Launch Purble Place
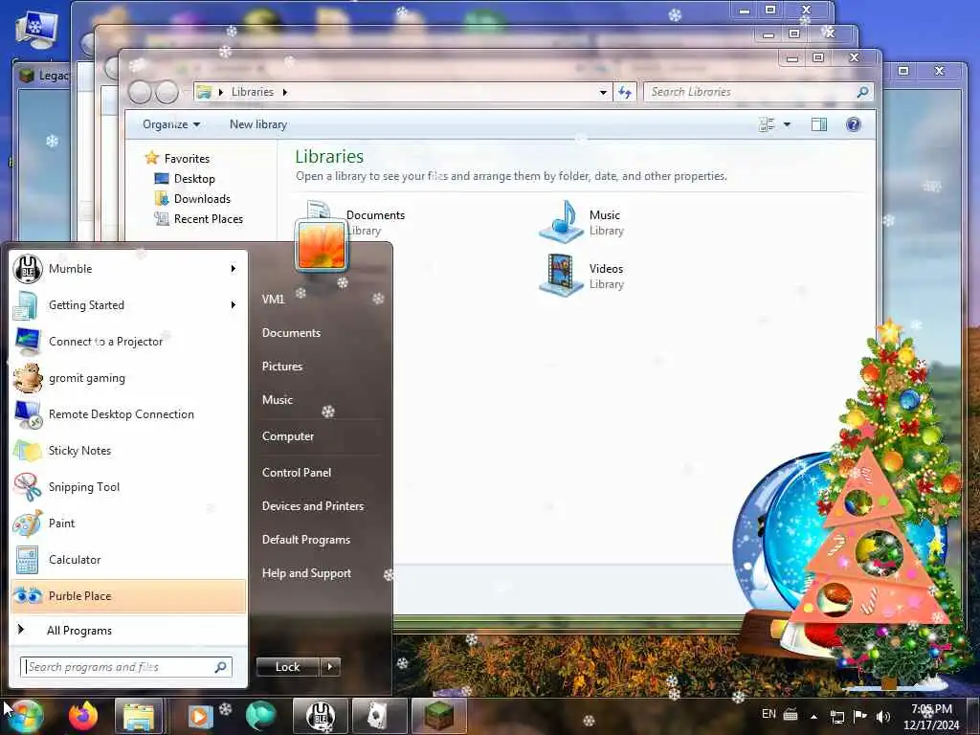Viewport: 980px width, 735px height. click(128, 595)
